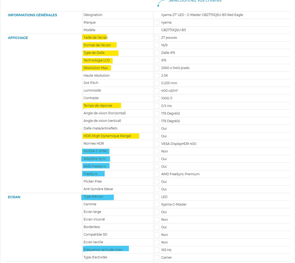This screenshot has width=295, height=263.
Task: Tick the Adaptive-Sync Oui checkbox
Action: [x=157, y=159]
